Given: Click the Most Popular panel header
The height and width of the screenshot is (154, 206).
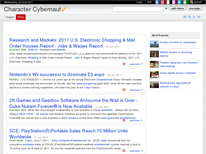Looking at the screenshot, I should (175, 35).
